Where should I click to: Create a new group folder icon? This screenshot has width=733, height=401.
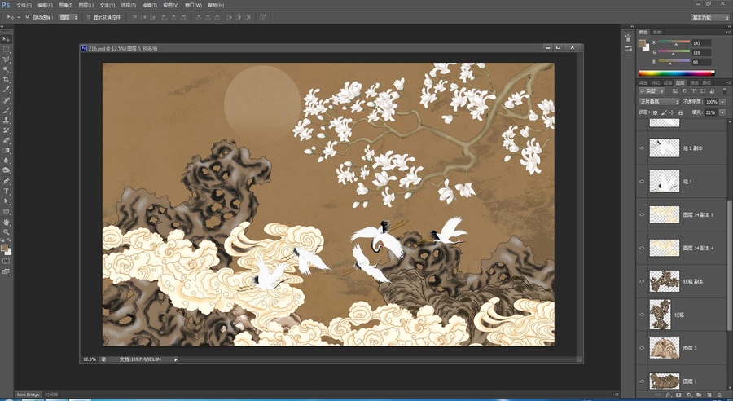[700, 395]
